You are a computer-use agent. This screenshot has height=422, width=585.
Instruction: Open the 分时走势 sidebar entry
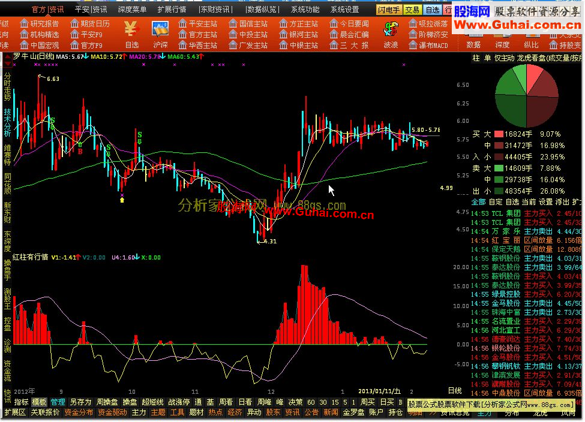7,86
